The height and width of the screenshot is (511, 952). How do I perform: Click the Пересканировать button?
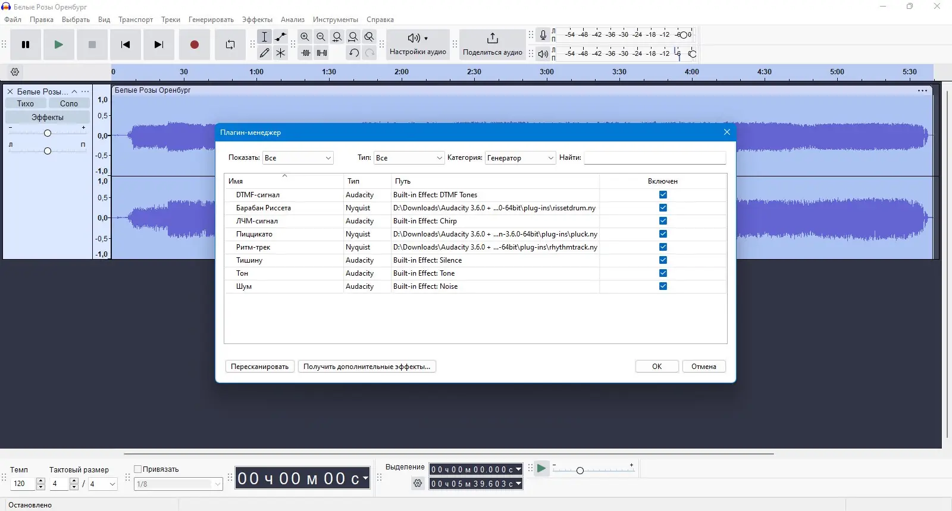tap(260, 367)
